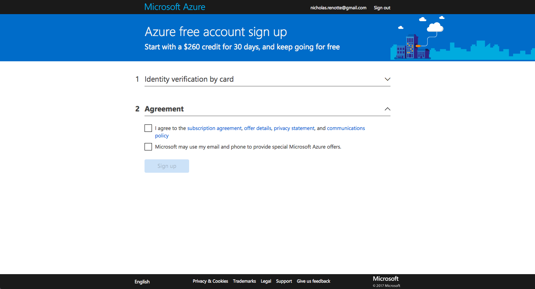
Task: Open the offer details link
Action: pos(257,128)
